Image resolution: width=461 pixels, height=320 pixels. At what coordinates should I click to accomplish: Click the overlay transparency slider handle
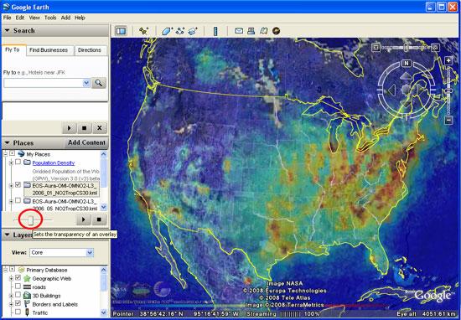[x=30, y=219]
